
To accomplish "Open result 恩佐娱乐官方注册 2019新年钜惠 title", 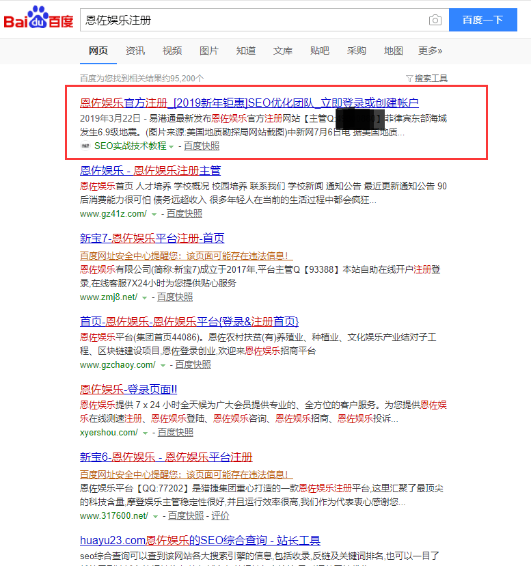I will [249, 103].
